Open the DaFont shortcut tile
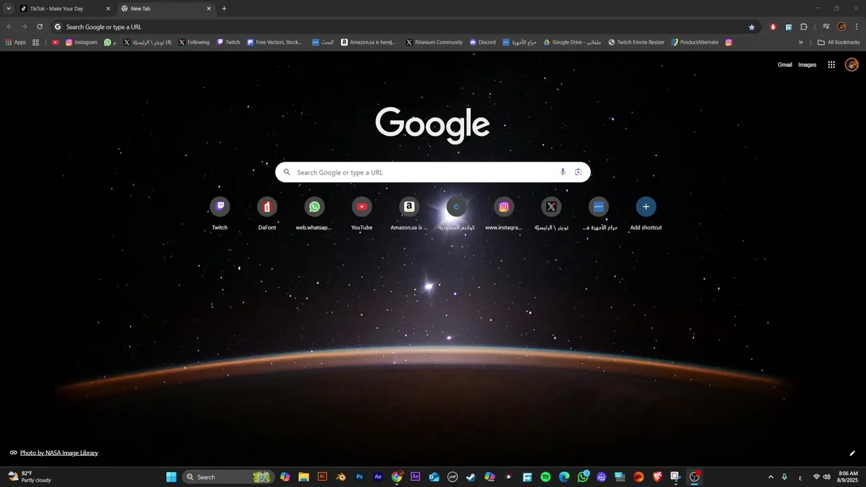 point(267,214)
